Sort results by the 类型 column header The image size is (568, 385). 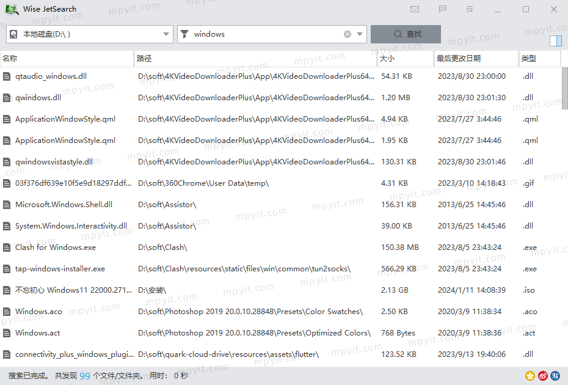(540, 59)
